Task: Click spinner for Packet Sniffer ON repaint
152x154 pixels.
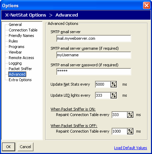Action: click(130, 115)
